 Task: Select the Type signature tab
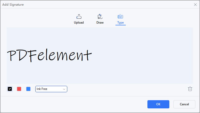pyautogui.click(x=121, y=19)
